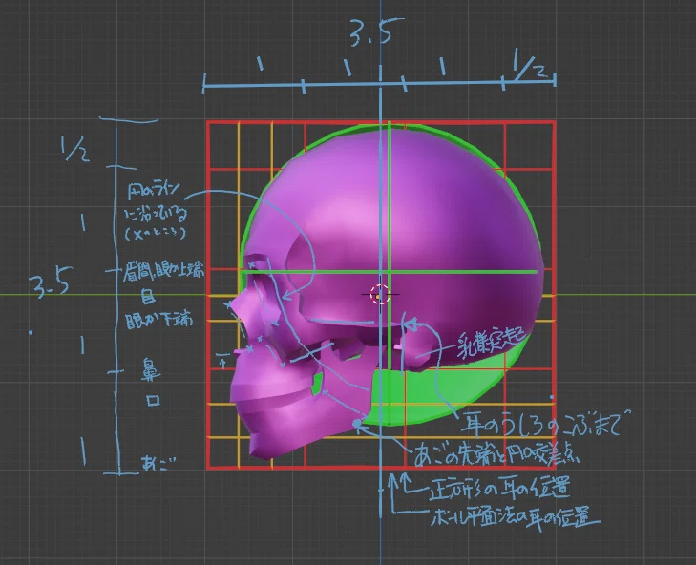Viewport: 696px width, 565px height.
Task: Click the 'あご' label at ruler bottom
Action: click(x=158, y=463)
